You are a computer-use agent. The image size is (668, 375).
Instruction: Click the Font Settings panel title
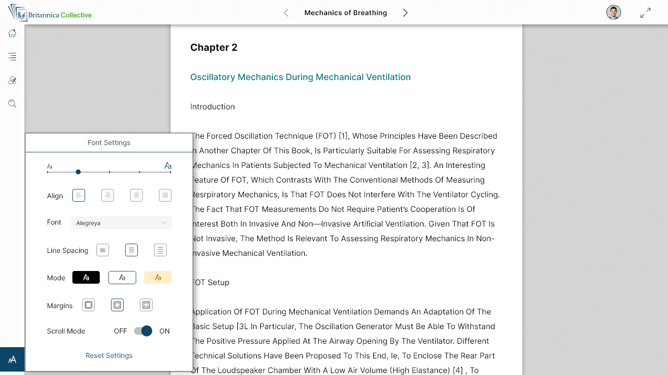109,143
